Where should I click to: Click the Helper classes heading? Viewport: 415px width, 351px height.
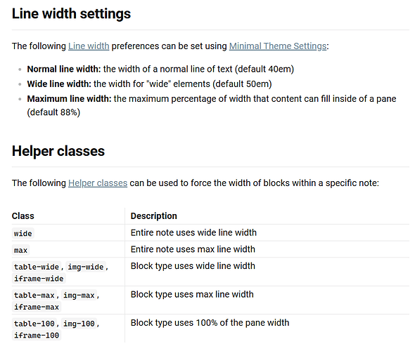pyautogui.click(x=58, y=151)
